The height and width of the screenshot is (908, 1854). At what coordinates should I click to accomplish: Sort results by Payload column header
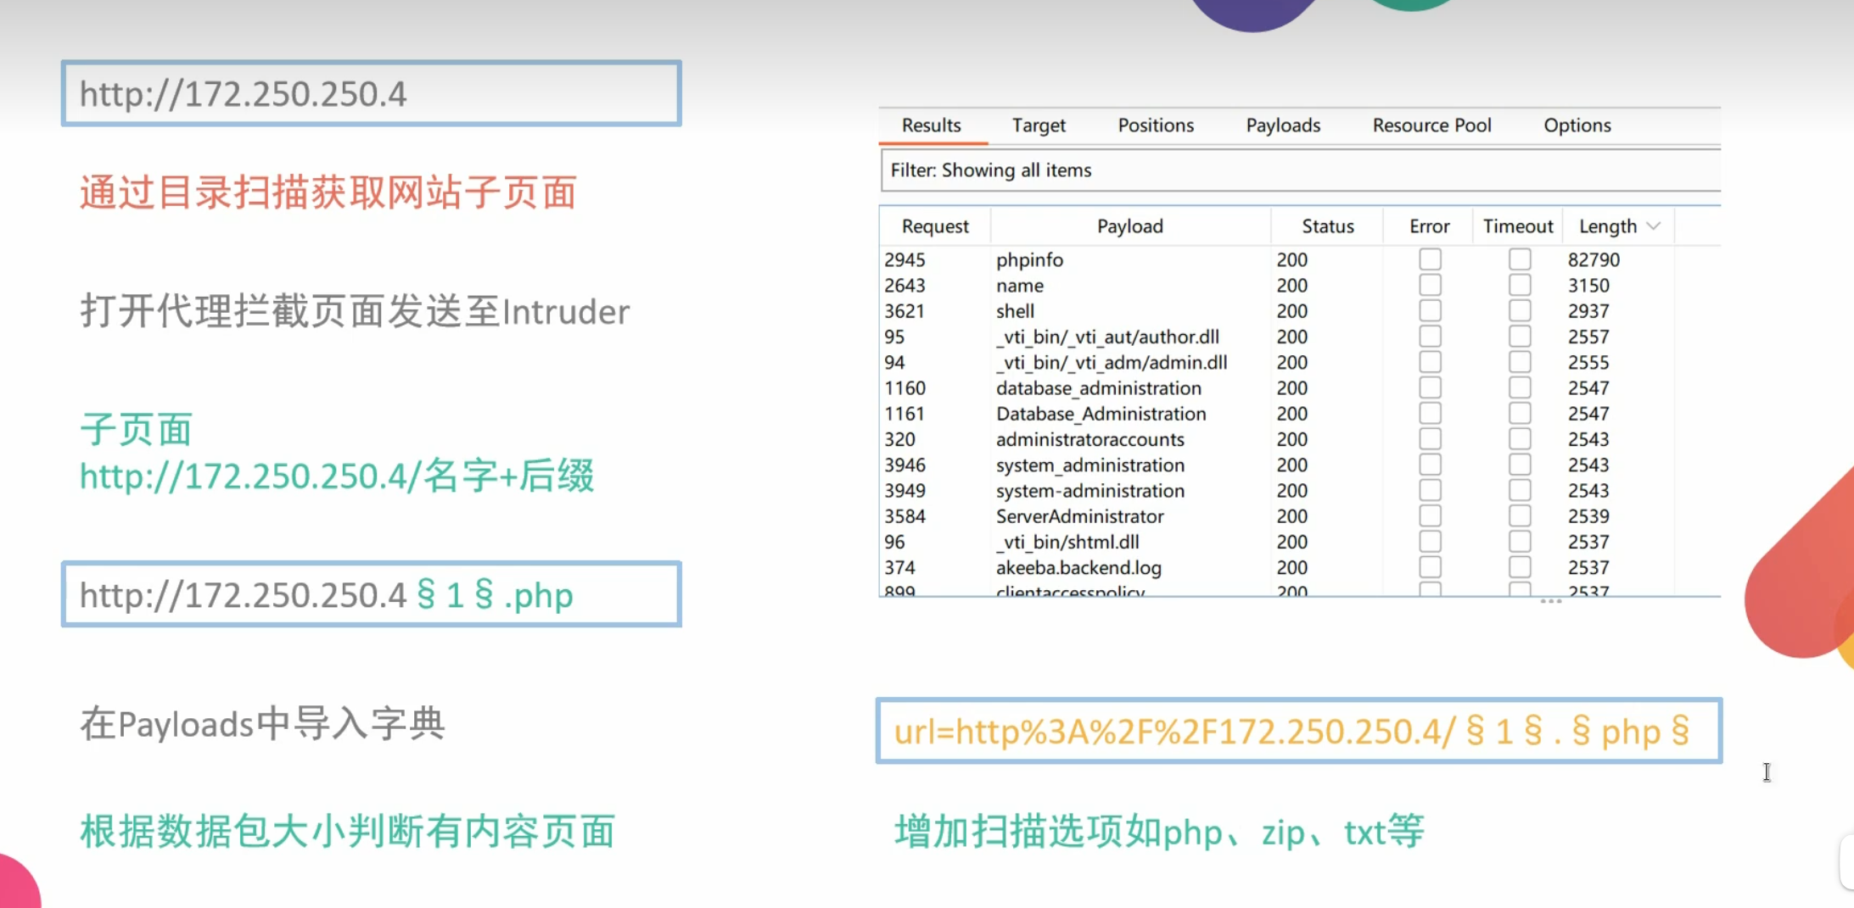click(1129, 226)
